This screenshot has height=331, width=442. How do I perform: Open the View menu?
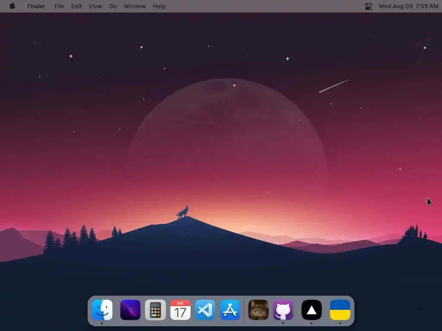tap(95, 6)
